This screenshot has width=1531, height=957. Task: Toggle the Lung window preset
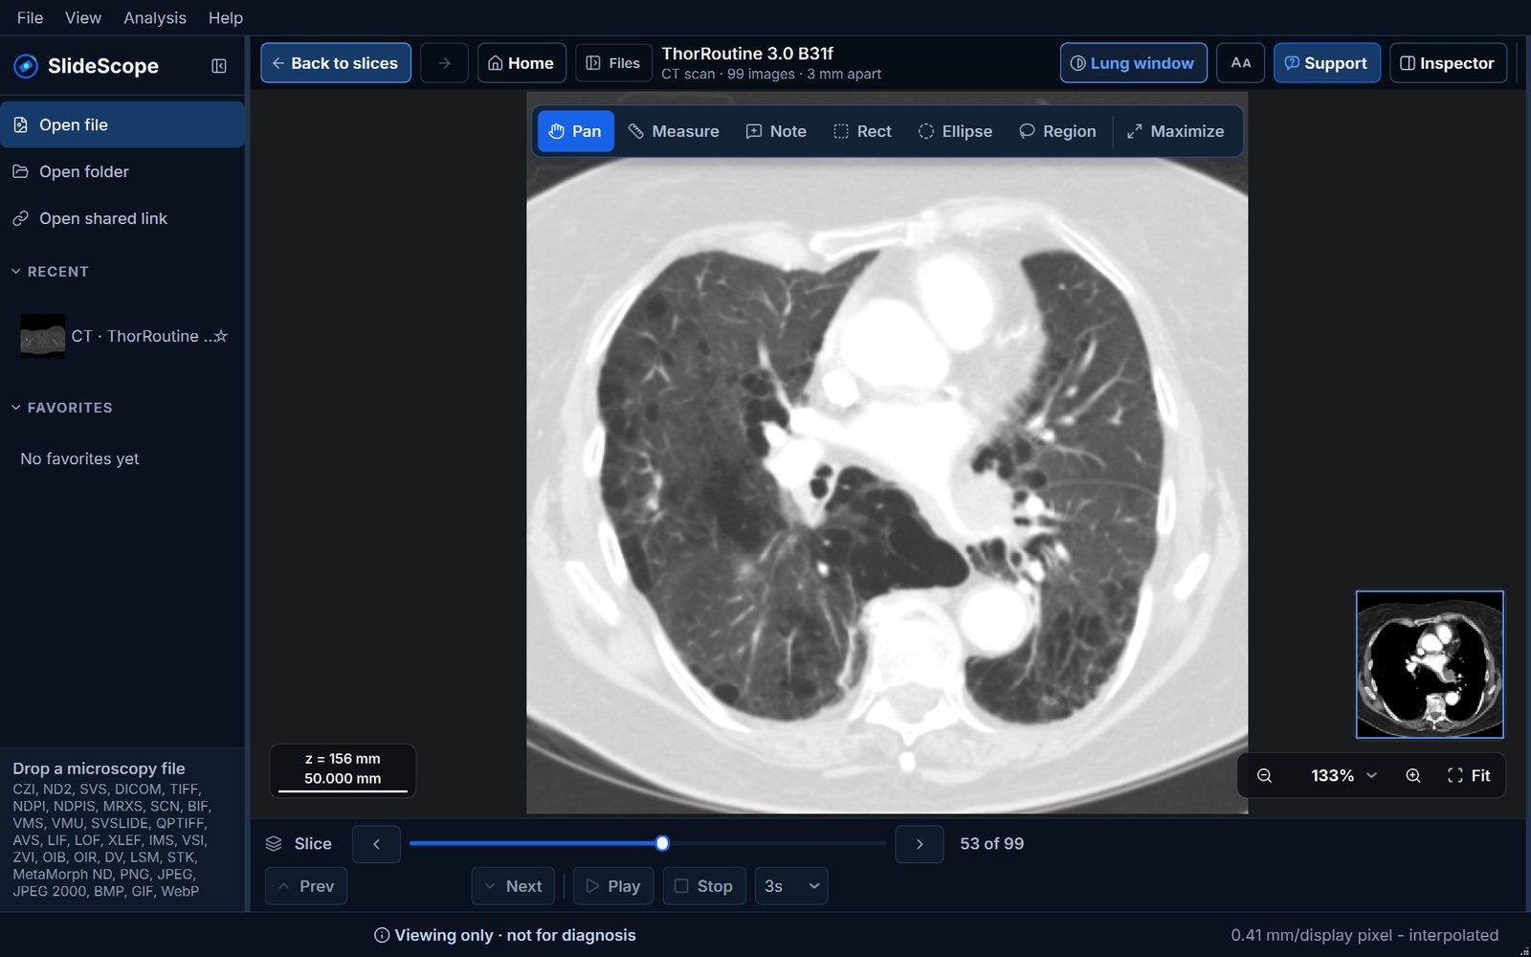point(1133,63)
